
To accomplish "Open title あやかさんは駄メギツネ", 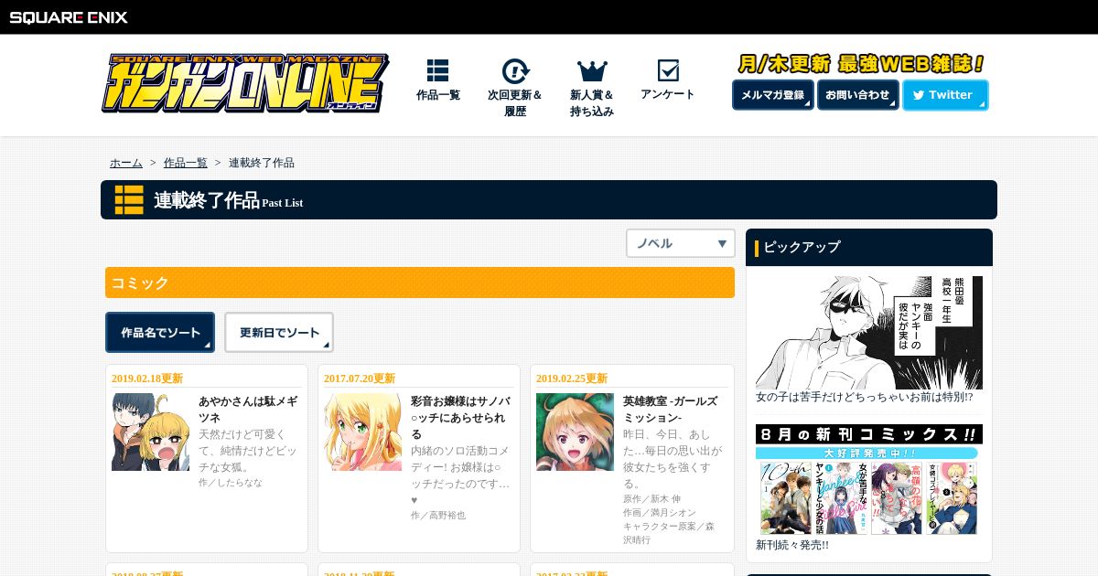I will click(x=248, y=409).
